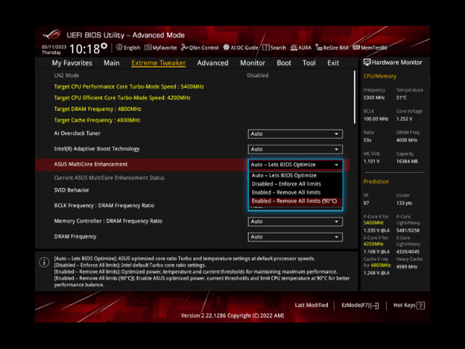Switch to Main tab

click(111, 63)
